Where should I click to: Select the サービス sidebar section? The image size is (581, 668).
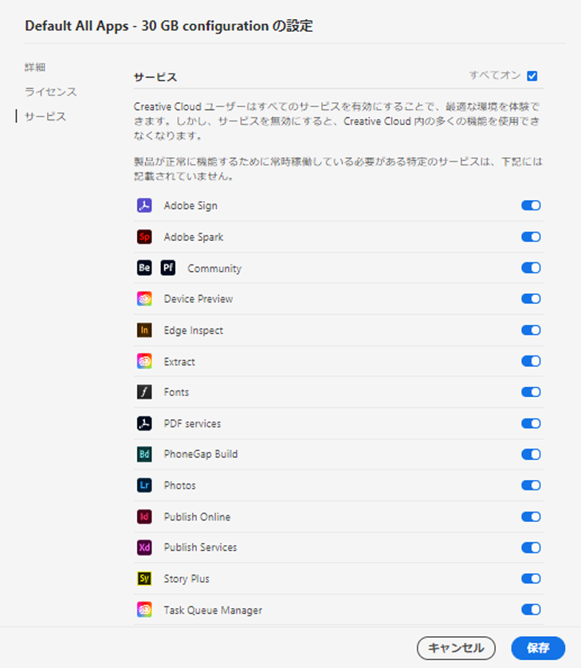pyautogui.click(x=45, y=116)
